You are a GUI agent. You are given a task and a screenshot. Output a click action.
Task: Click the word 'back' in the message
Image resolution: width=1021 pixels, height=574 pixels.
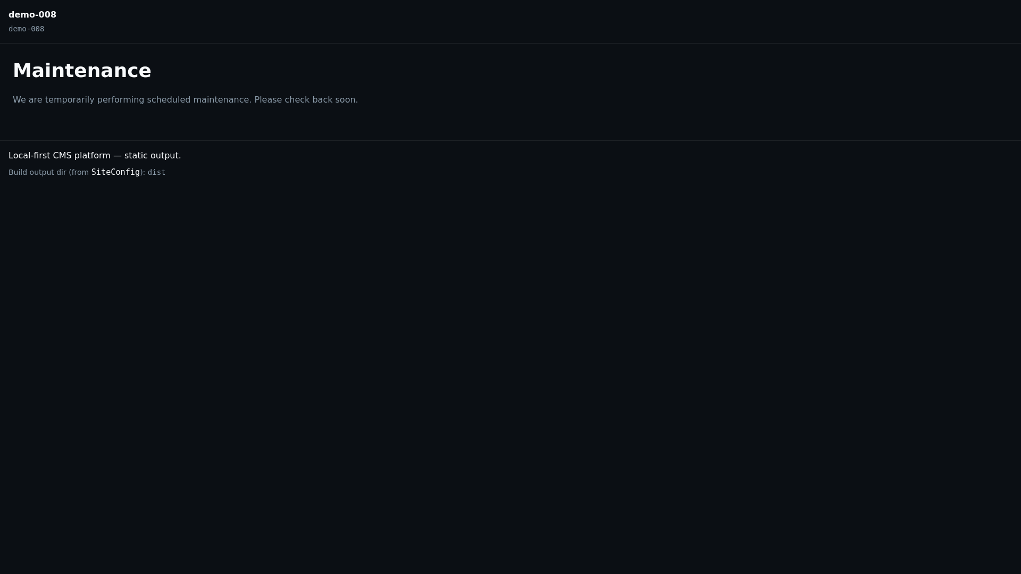pyautogui.click(x=322, y=100)
